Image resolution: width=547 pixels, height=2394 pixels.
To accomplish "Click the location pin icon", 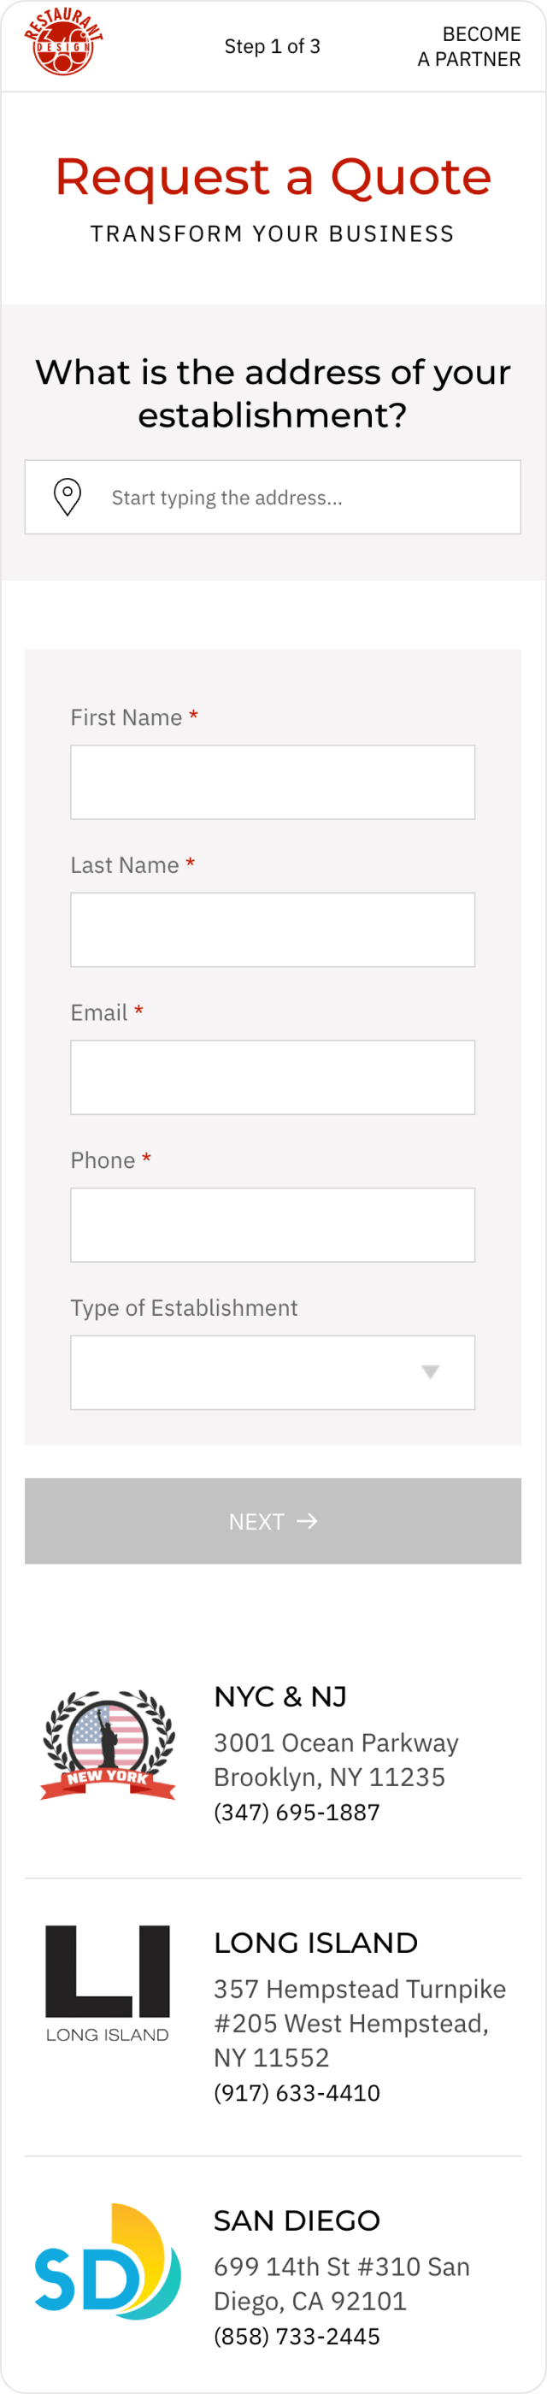I will (x=68, y=498).
